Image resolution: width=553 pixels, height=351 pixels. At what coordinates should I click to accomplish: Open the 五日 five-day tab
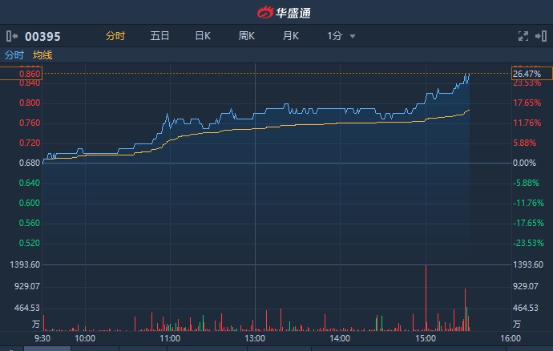[159, 36]
